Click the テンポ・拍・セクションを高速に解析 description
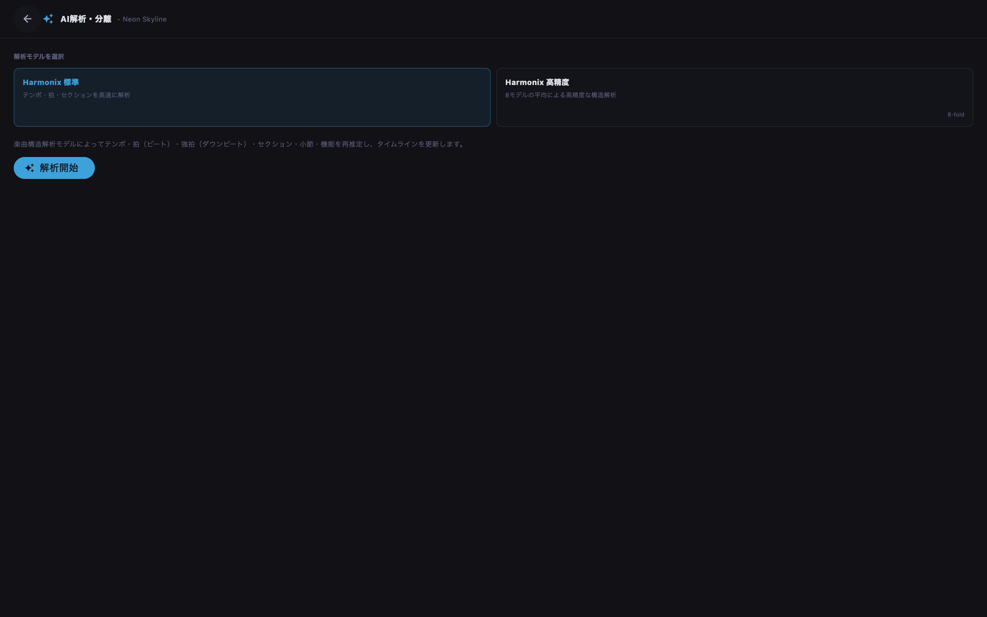Viewport: 987px width, 617px height. tap(76, 95)
